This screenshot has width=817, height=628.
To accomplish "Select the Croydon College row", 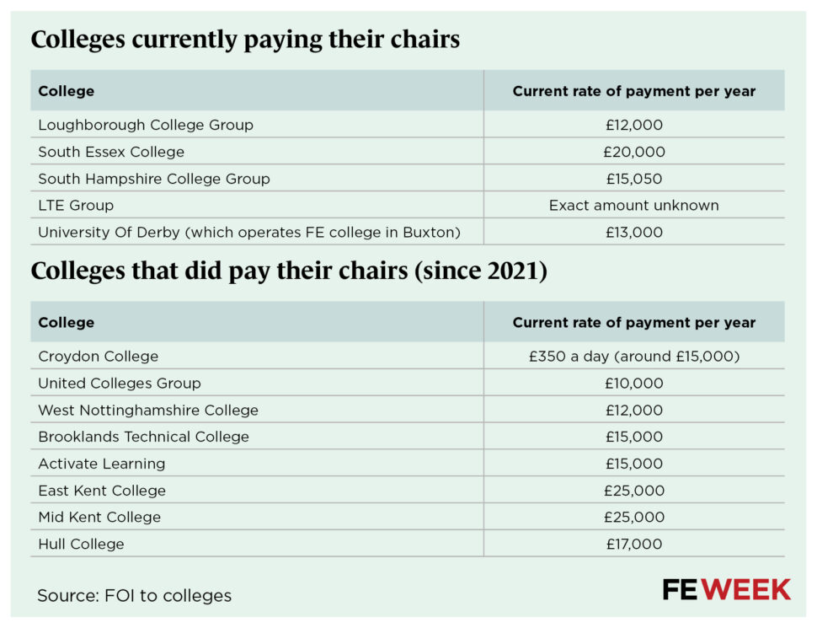I will click(99, 357).
